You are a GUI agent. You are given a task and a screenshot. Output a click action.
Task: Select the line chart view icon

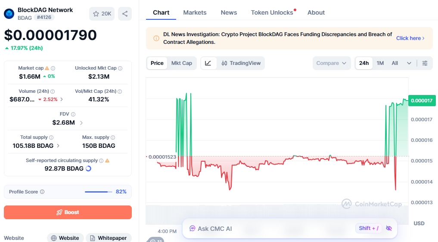tap(208, 63)
